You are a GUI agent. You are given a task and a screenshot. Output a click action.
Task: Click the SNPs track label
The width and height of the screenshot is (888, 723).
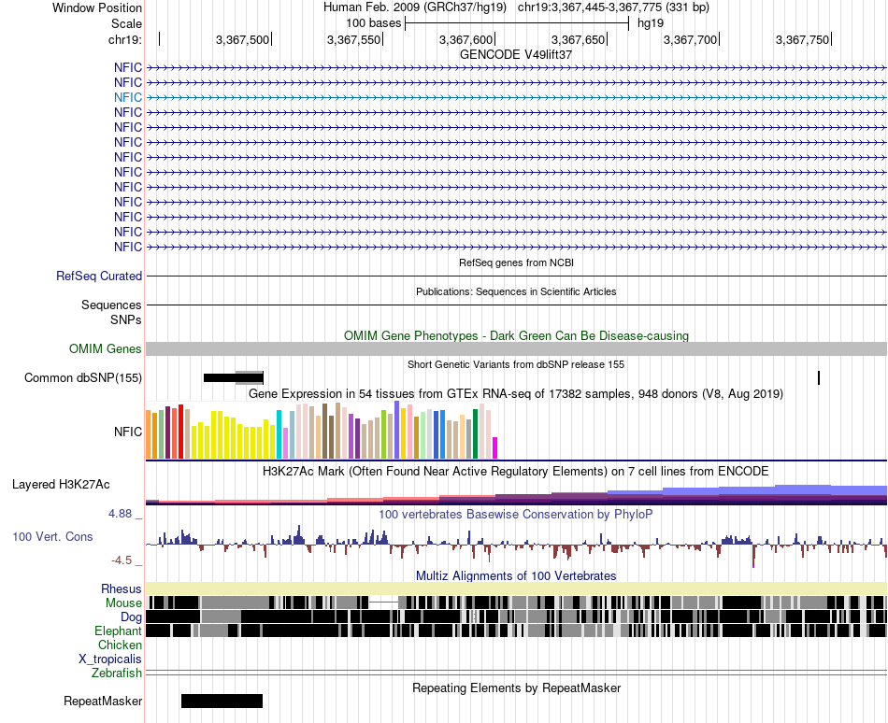click(126, 319)
